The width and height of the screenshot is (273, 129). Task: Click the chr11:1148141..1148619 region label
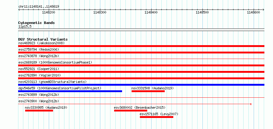[x=39, y=7]
